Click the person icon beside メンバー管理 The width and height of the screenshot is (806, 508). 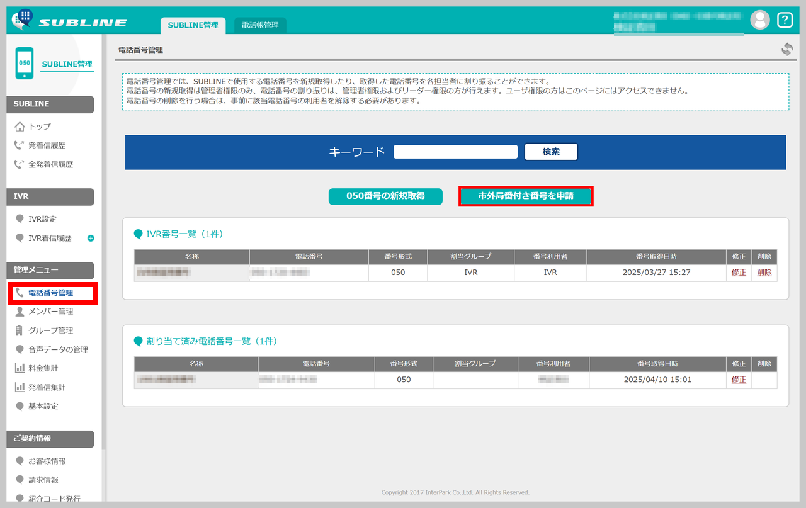pyautogui.click(x=20, y=312)
